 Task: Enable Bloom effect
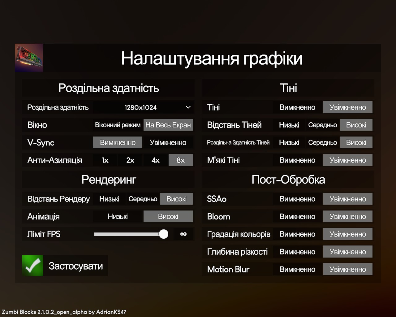click(x=348, y=217)
